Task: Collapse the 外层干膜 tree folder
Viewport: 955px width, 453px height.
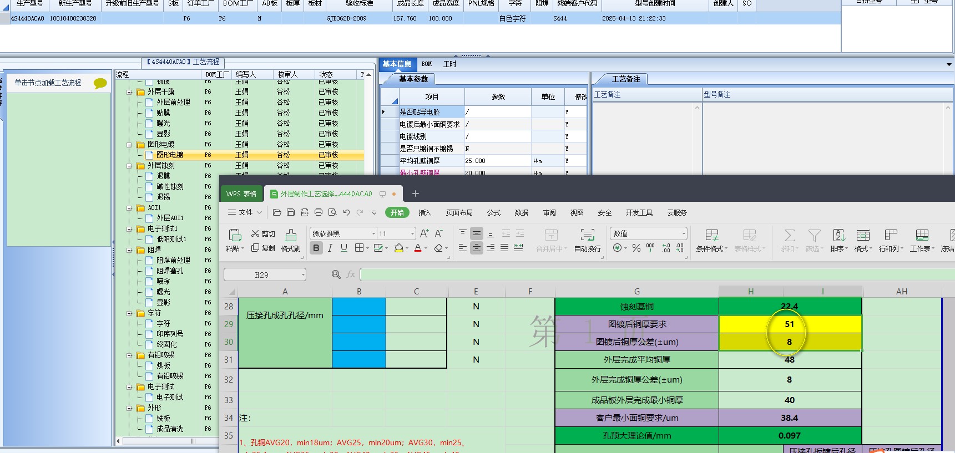Action: click(x=130, y=92)
